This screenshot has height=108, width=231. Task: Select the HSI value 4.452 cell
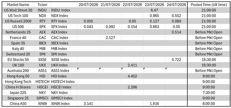click(x=132, y=76)
